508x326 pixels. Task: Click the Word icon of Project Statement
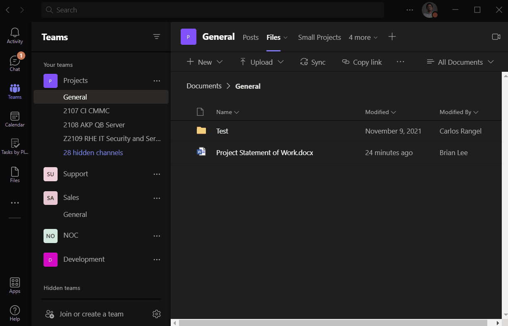click(201, 152)
